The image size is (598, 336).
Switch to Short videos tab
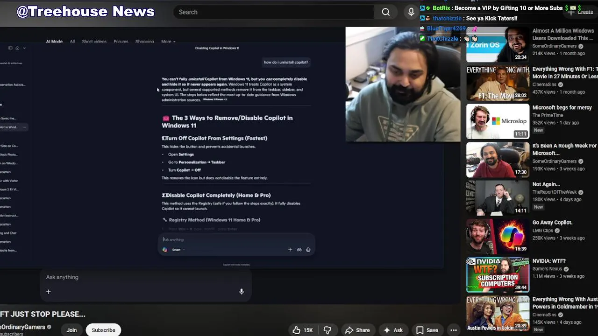[94, 42]
